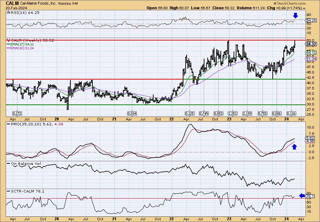Click the 1.351 dividend marker label
Screen dimensions: 320x222
pyautogui.click(x=233, y=113)
